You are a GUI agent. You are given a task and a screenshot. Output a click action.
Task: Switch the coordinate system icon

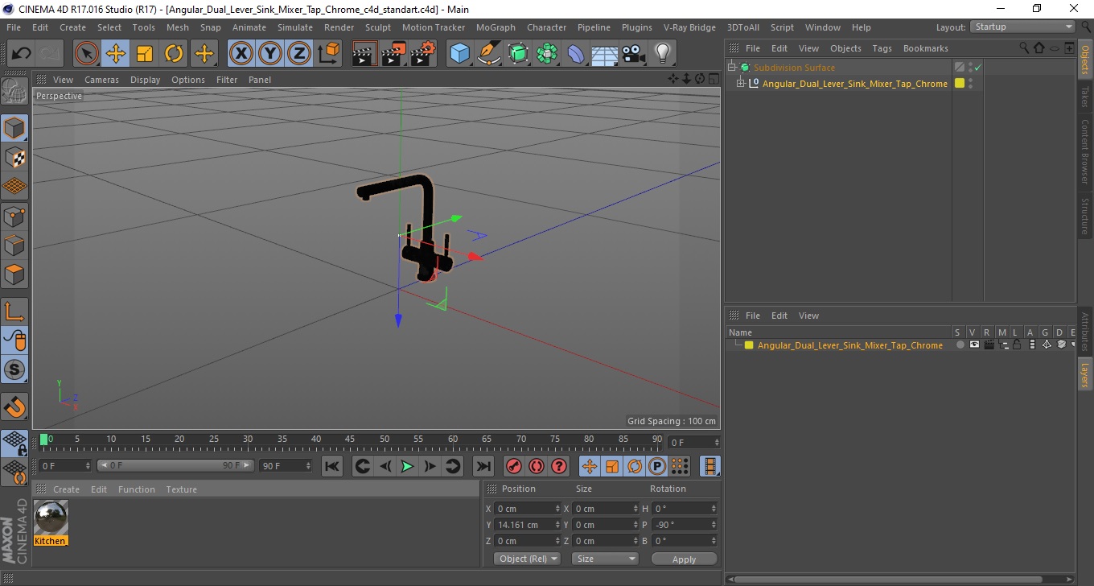point(328,54)
